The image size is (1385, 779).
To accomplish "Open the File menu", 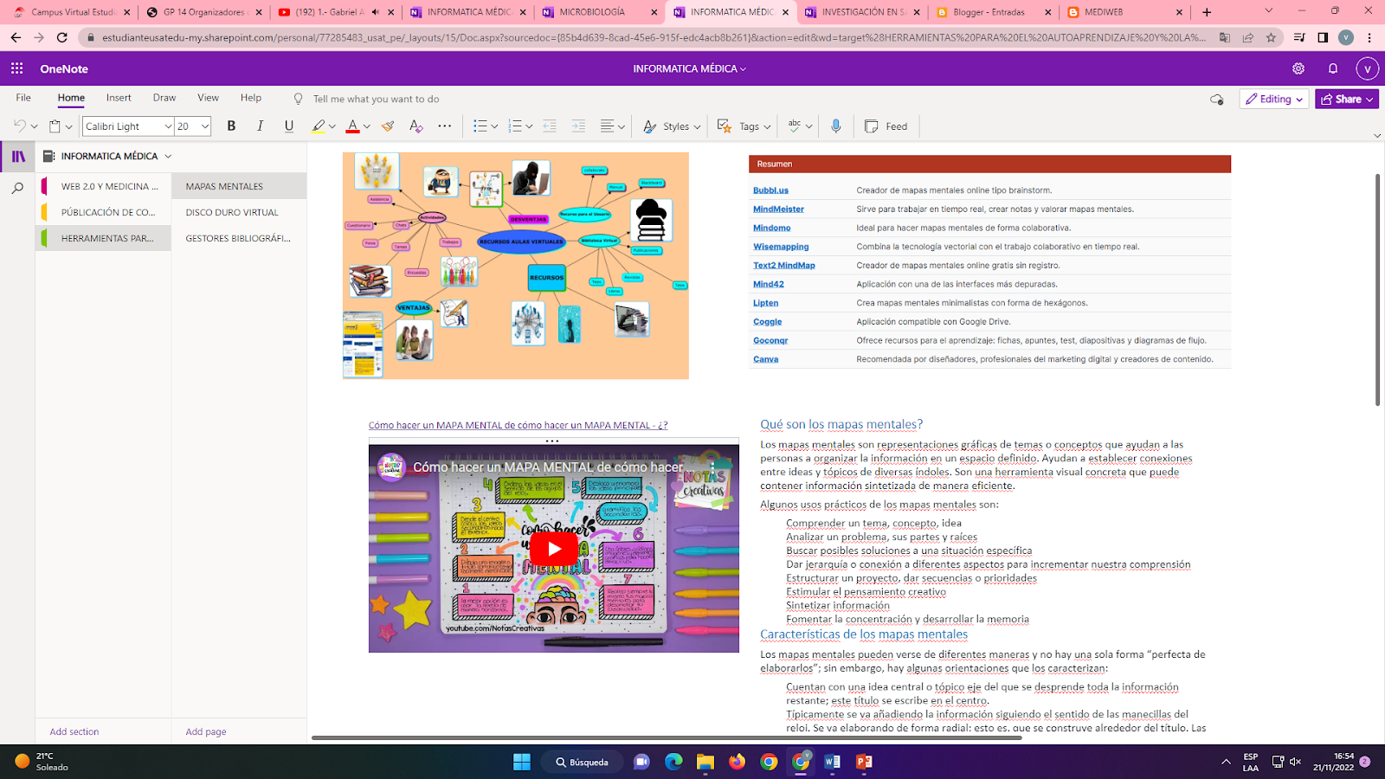I will pos(23,98).
